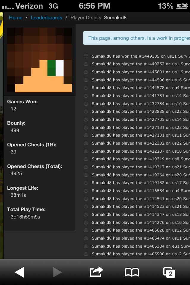
Task: Click icon beside game #1427131 entry
Action: click(86, 127)
